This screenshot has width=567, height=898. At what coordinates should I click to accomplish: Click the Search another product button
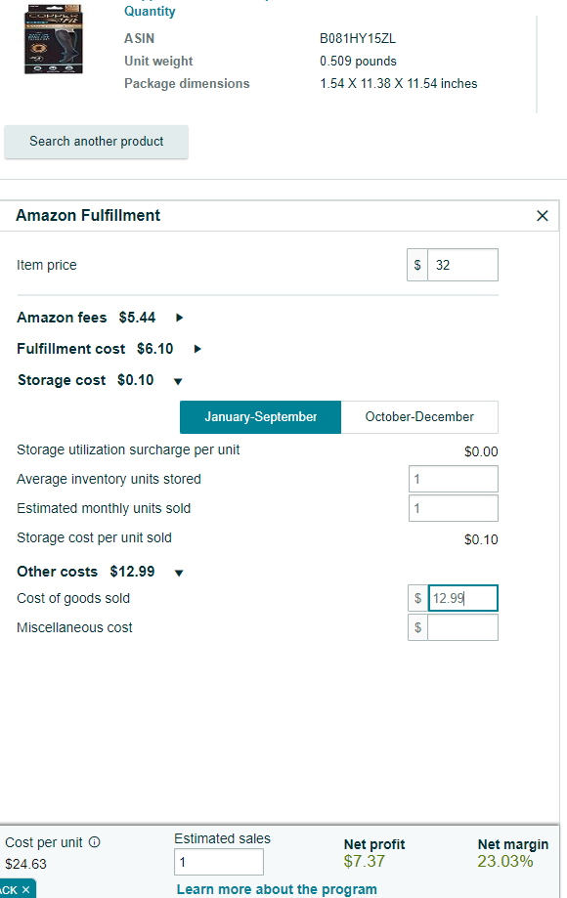click(x=96, y=142)
